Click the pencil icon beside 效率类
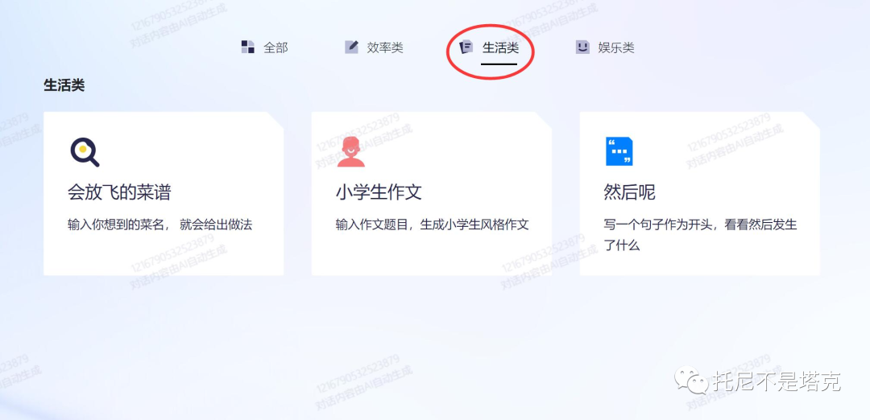Image resolution: width=870 pixels, height=420 pixels. tap(351, 47)
